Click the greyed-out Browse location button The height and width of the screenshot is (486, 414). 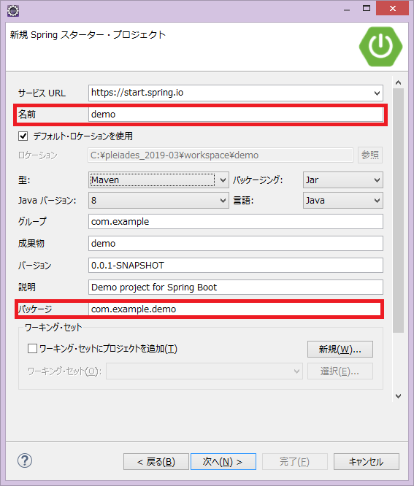pos(370,155)
